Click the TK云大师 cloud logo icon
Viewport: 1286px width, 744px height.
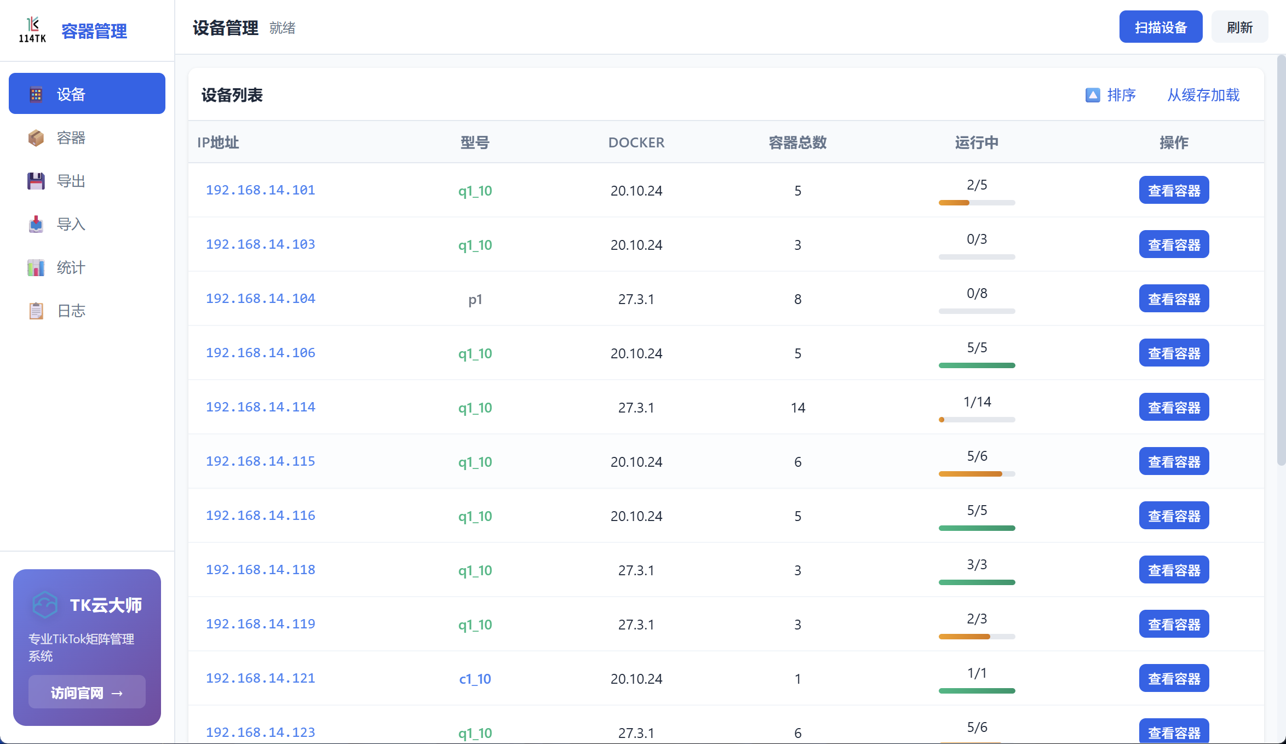[x=45, y=605]
